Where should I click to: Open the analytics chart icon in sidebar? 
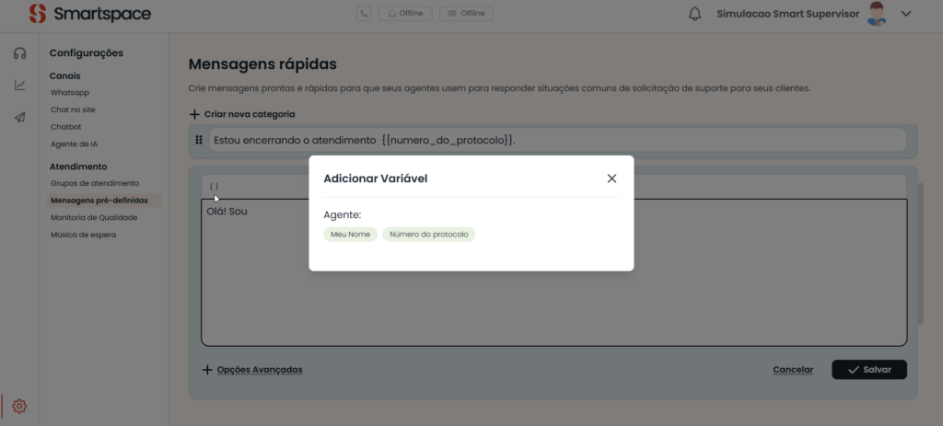tap(19, 86)
